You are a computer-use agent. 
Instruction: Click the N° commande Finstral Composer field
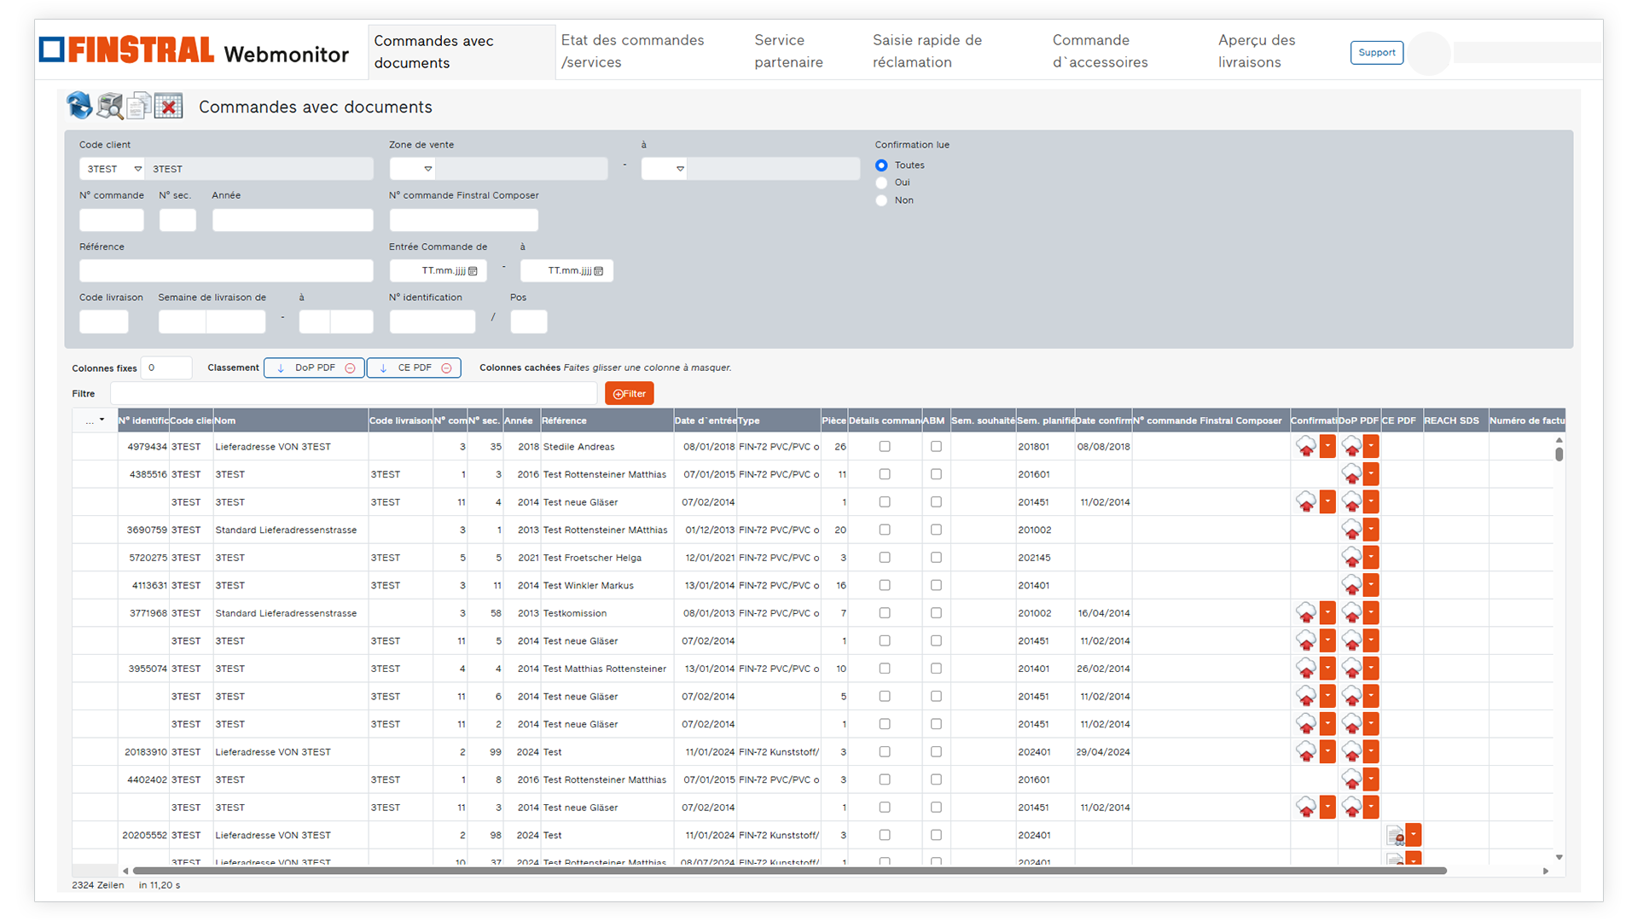tap(463, 220)
